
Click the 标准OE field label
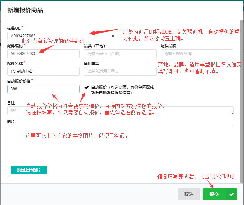click(14, 28)
